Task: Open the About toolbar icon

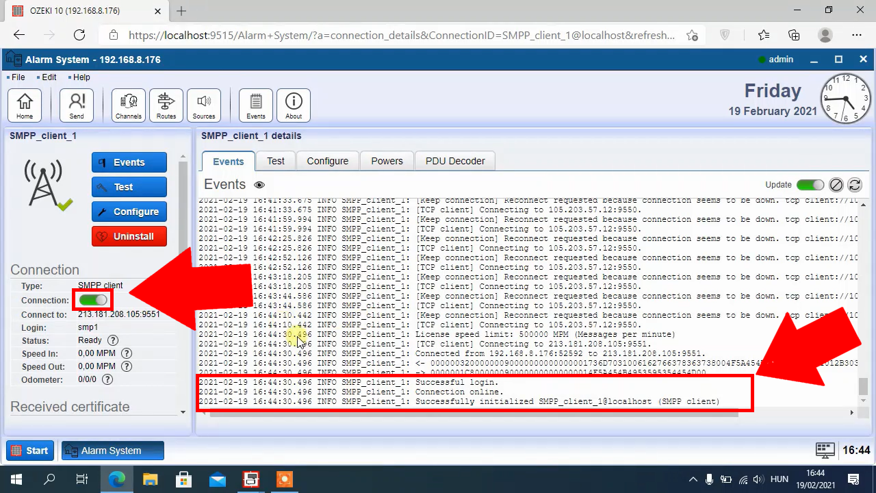Action: (294, 105)
